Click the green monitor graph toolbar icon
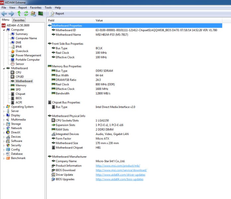The image size is (231, 199). pos(40,14)
